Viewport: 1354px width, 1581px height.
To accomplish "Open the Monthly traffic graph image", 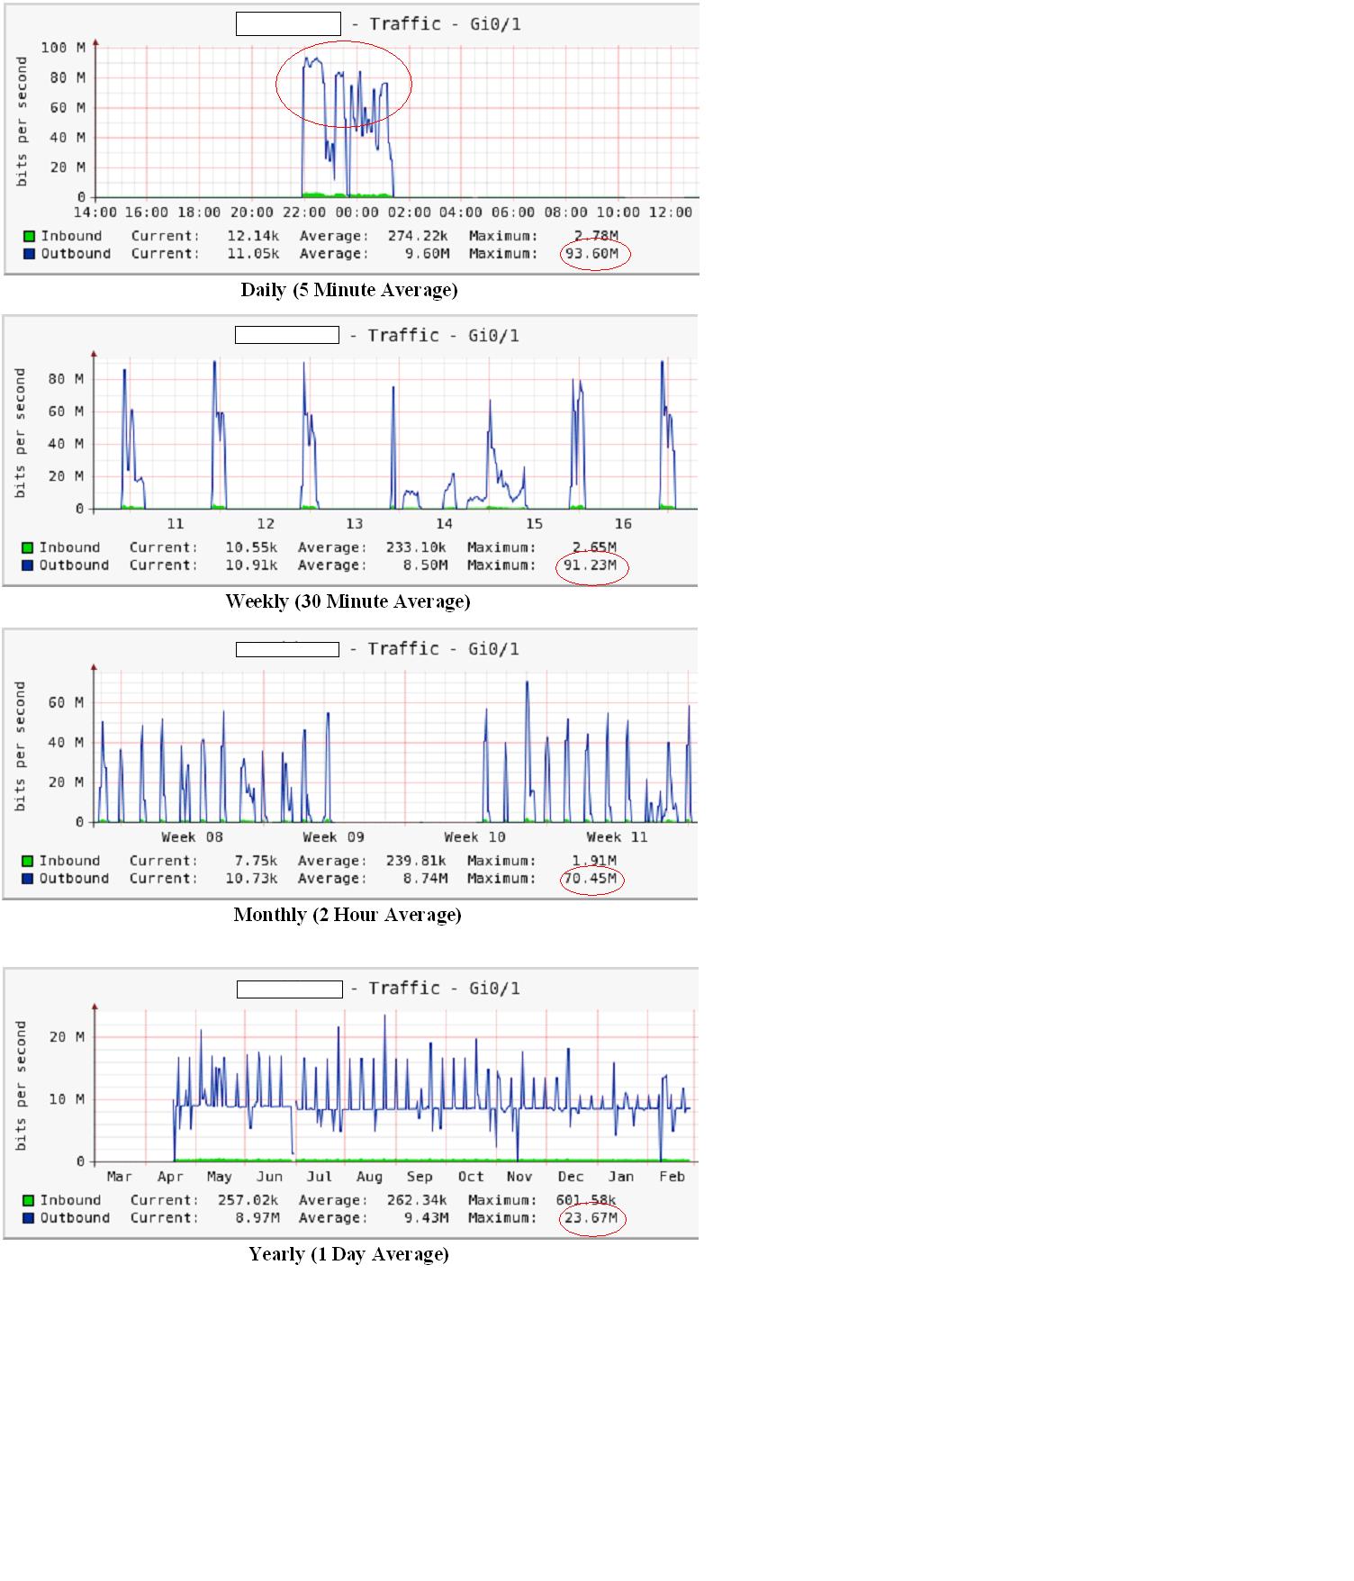I will 350,763.
